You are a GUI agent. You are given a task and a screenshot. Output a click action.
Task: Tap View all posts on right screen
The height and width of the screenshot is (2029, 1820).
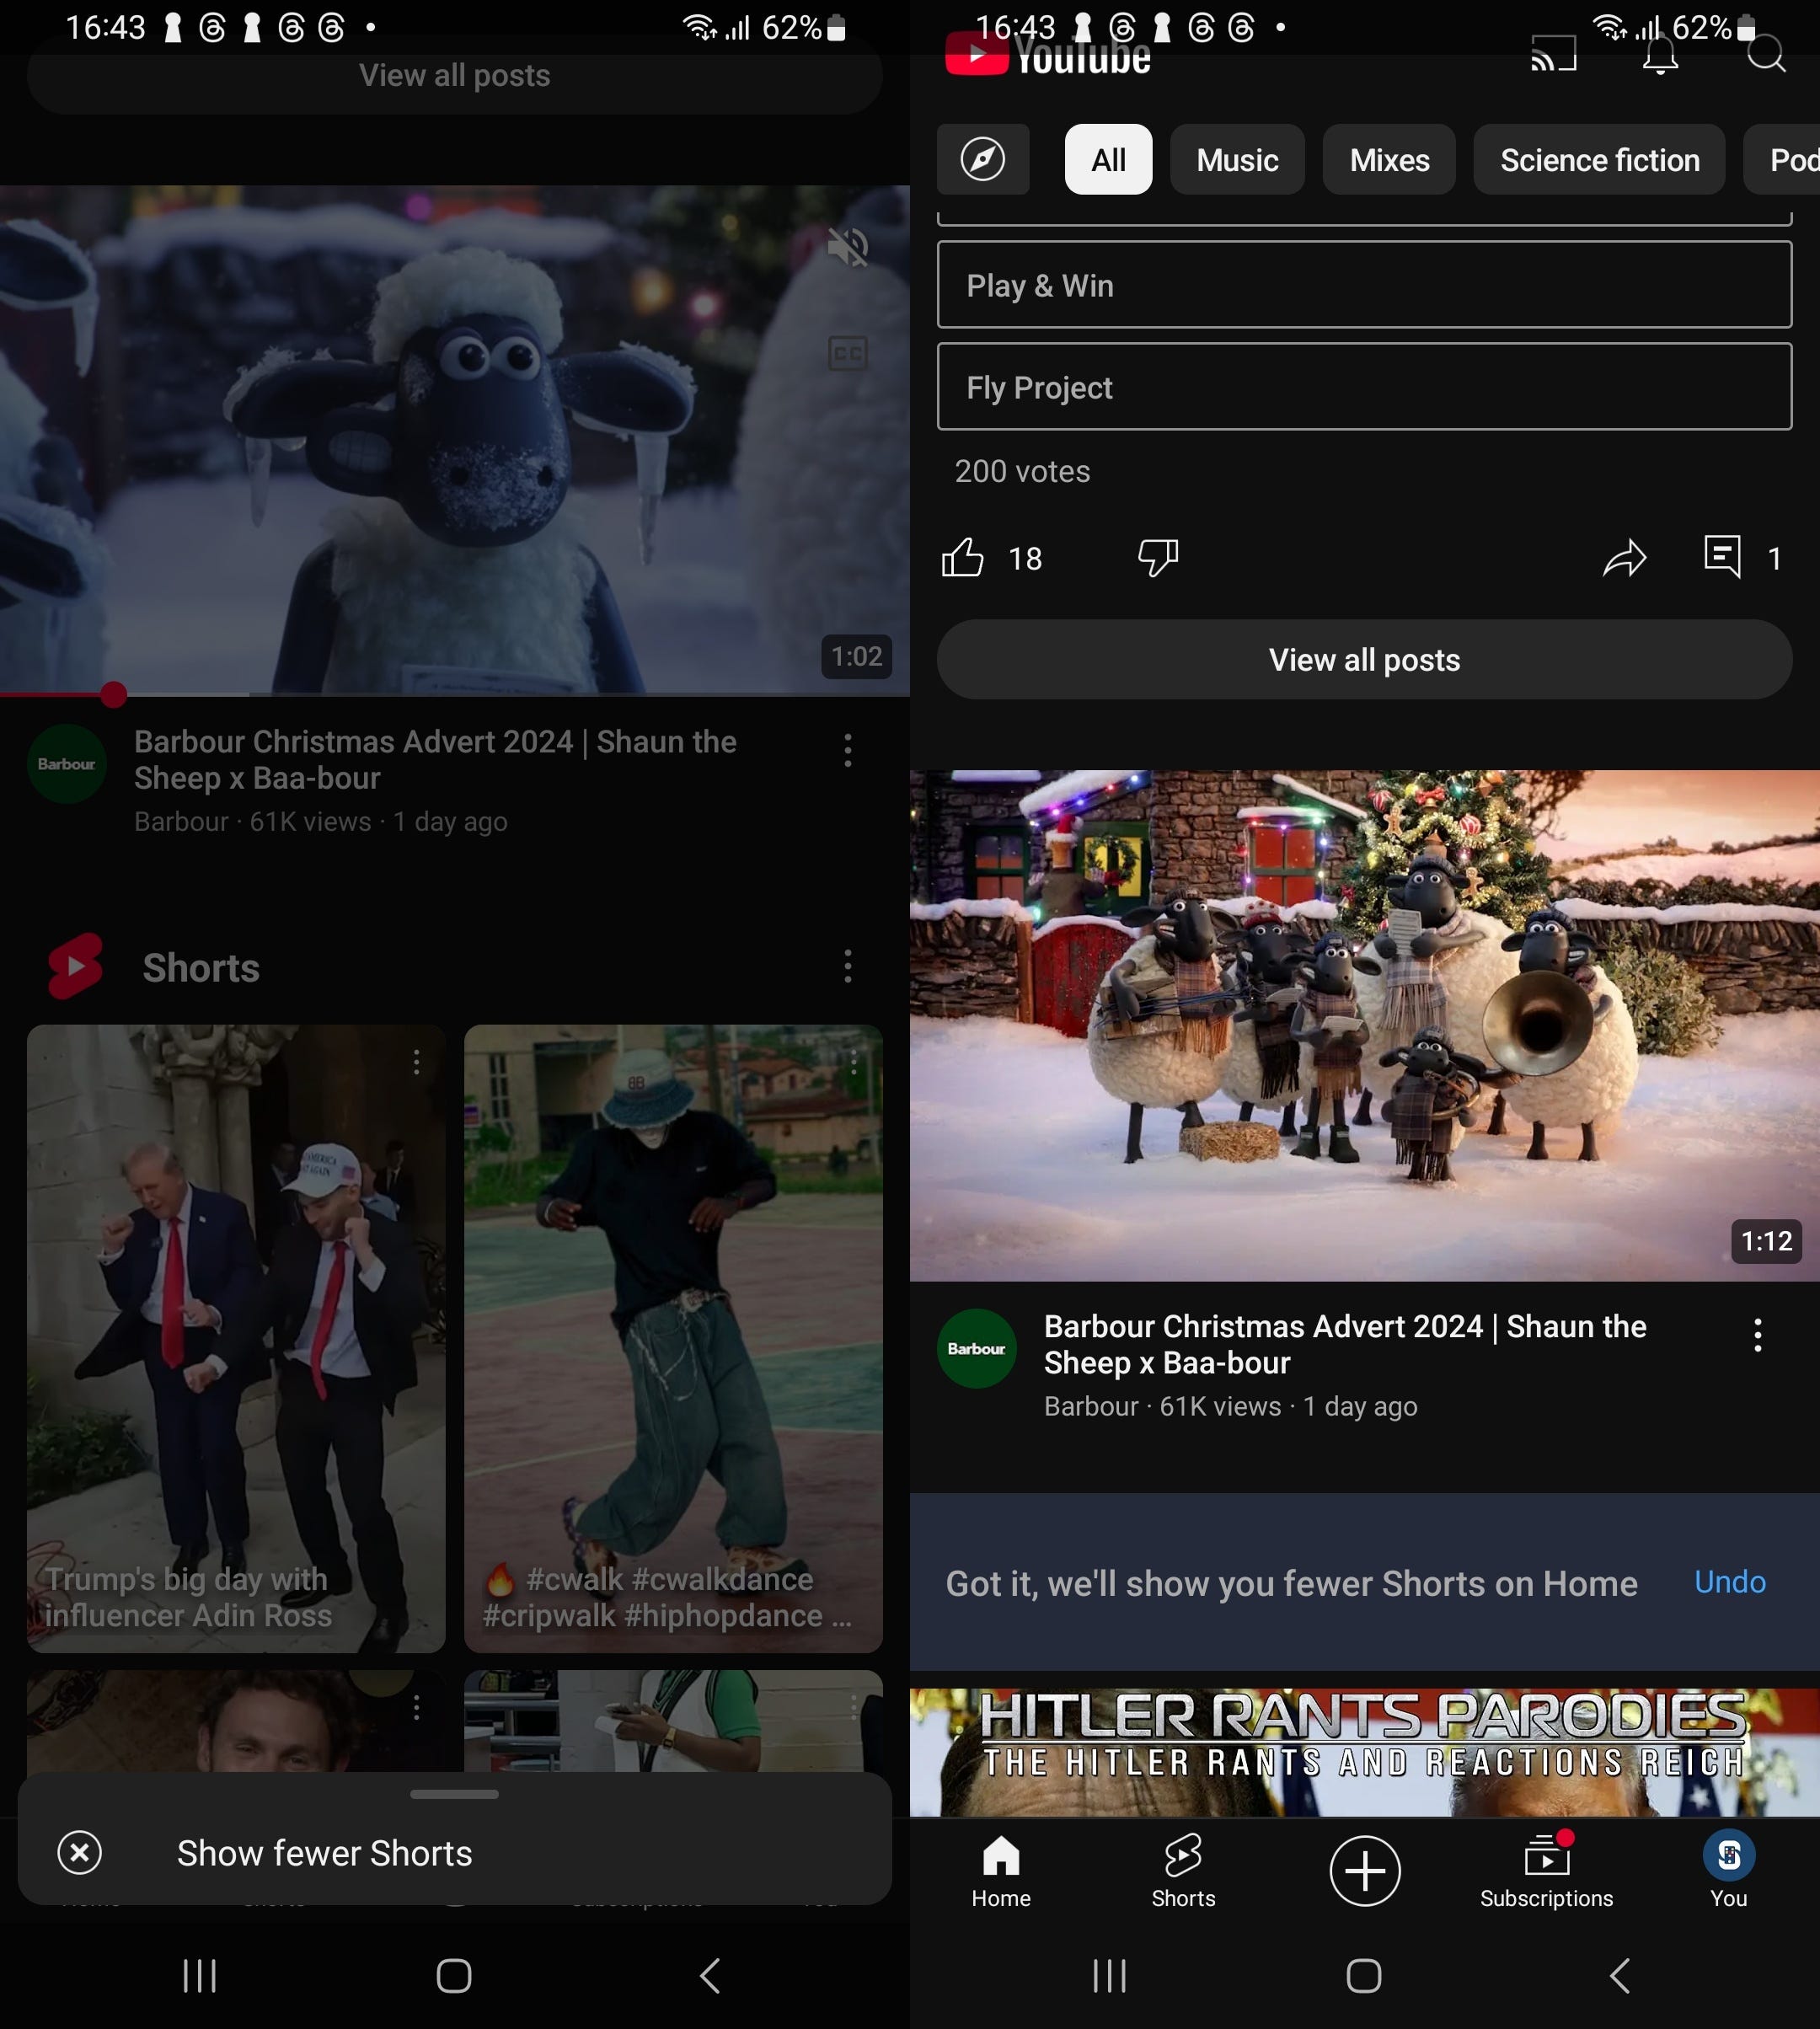(1364, 660)
